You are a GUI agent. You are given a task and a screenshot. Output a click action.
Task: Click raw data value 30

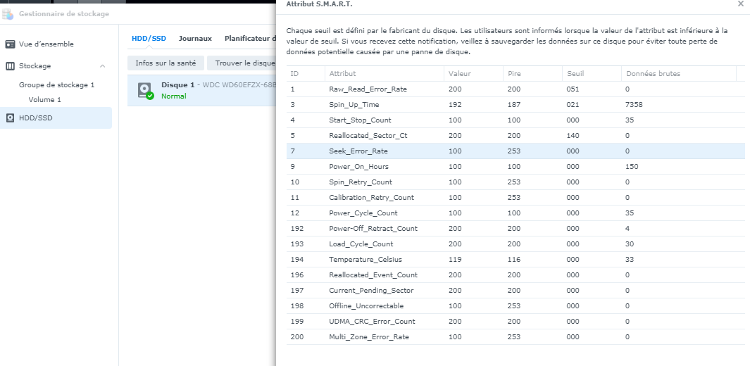tap(630, 244)
